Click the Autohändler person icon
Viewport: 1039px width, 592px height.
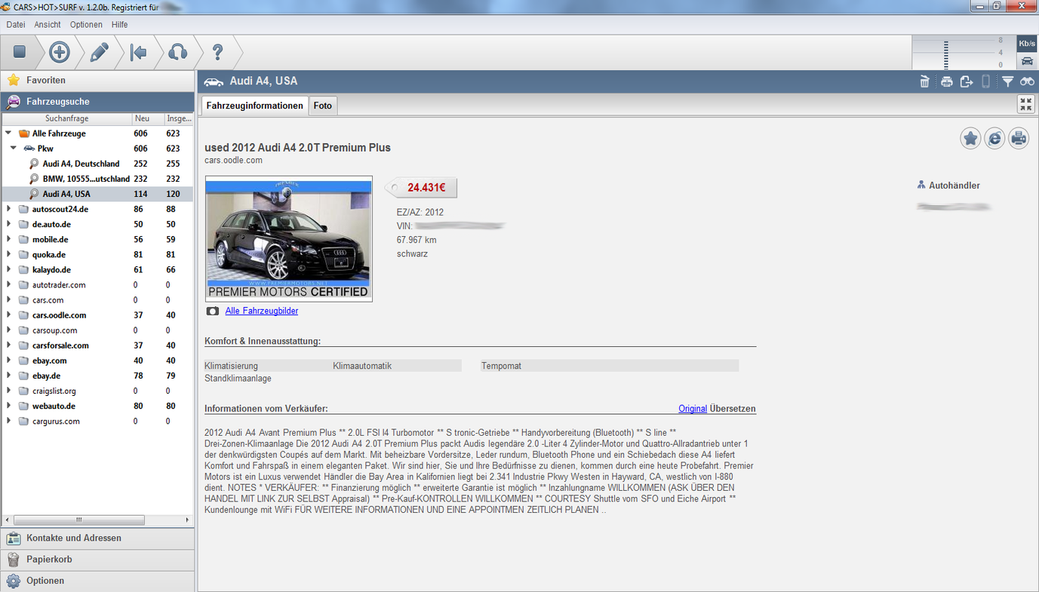921,185
